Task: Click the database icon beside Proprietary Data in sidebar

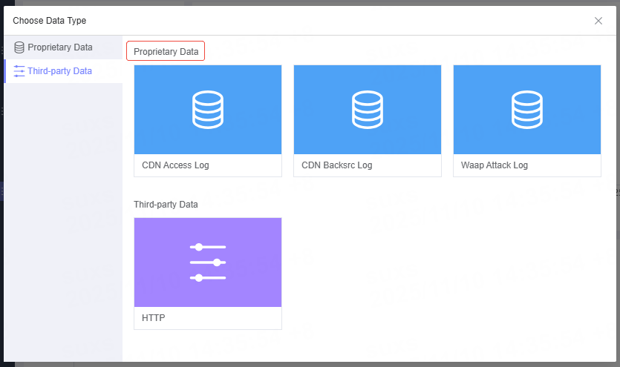Action: pos(19,47)
